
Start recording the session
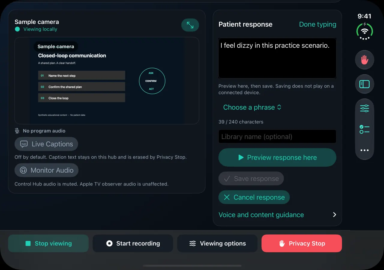(133, 243)
